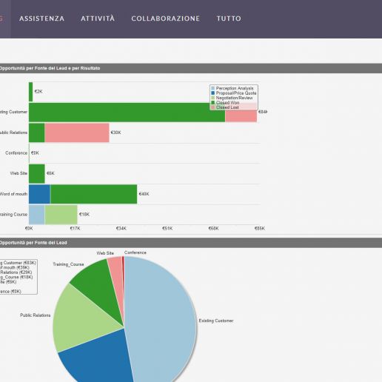Viewport: 382px width, 382px height.
Task: Select Training Course light blue segment
Action: point(36,215)
